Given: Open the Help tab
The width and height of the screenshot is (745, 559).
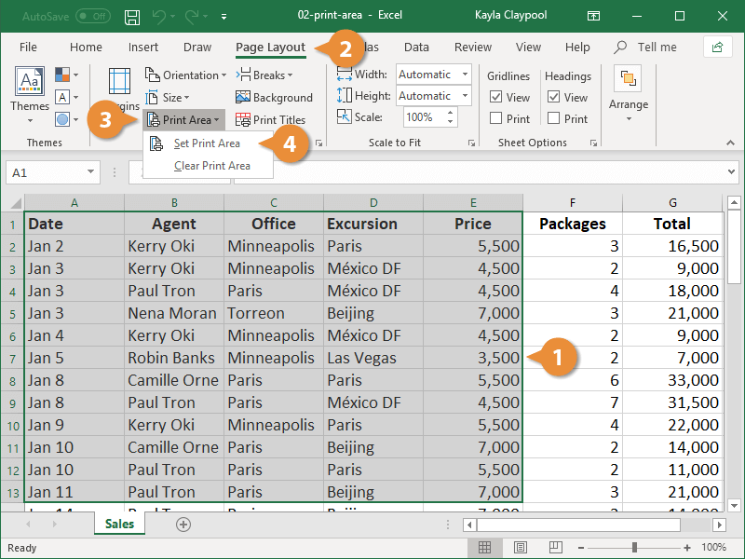Looking at the screenshot, I should pos(577,48).
